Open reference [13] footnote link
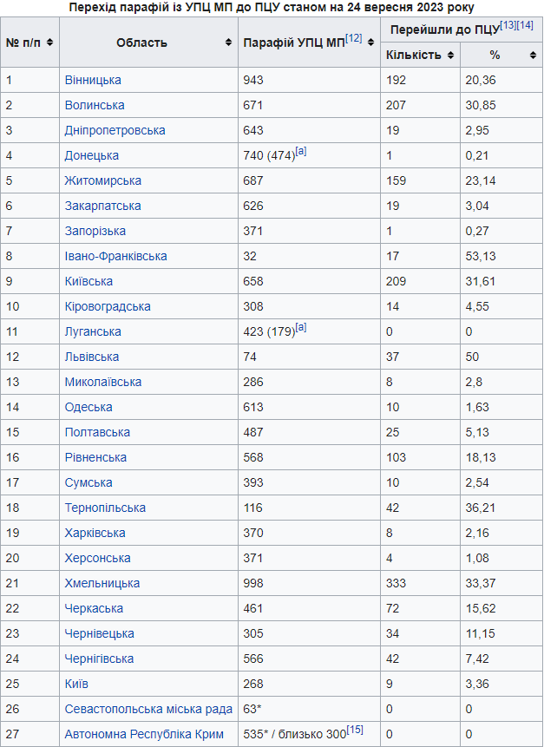The width and height of the screenshot is (544, 747). click(508, 26)
